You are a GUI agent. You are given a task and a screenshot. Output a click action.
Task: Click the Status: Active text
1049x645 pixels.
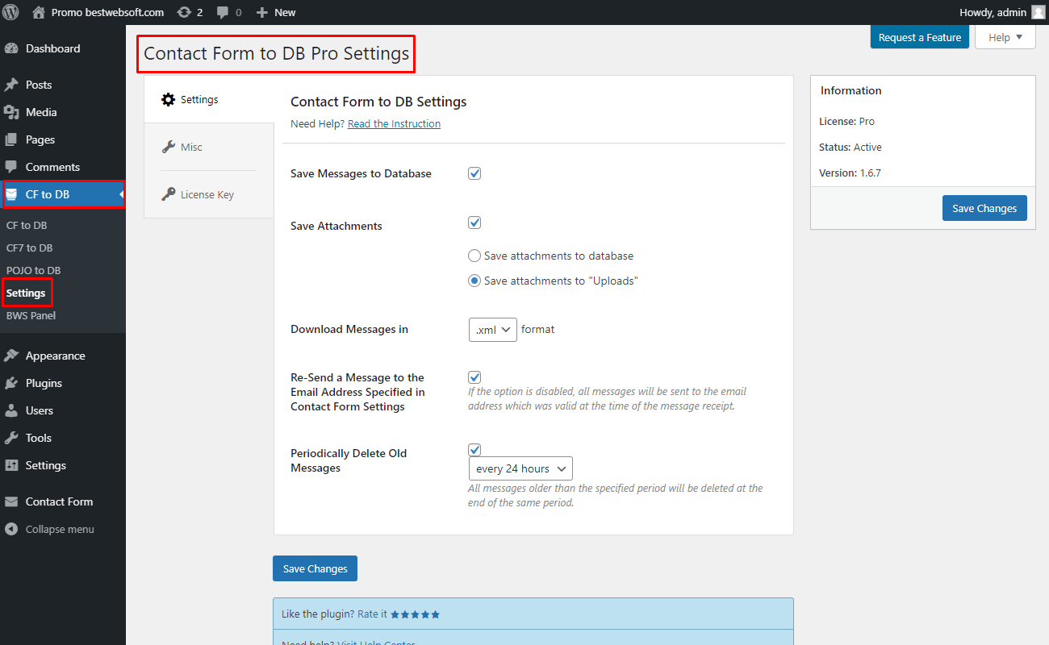coord(850,147)
